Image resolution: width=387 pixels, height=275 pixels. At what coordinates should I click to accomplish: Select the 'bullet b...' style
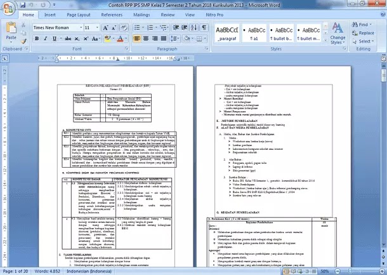pyautogui.click(x=281, y=33)
